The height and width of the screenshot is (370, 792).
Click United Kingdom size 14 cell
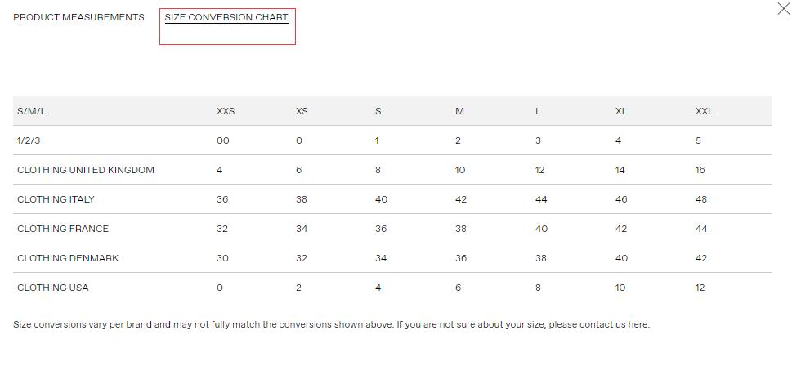pos(620,170)
